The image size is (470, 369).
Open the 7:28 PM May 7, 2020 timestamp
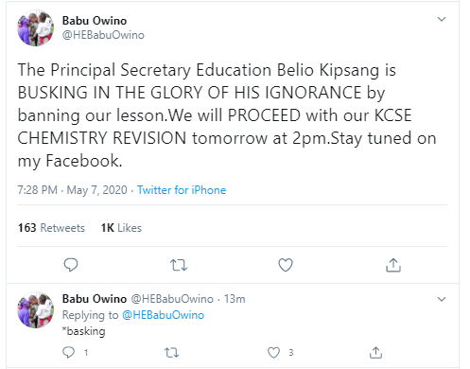[72, 190]
